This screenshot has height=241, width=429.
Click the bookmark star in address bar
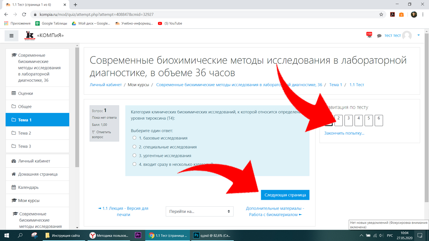(x=381, y=15)
